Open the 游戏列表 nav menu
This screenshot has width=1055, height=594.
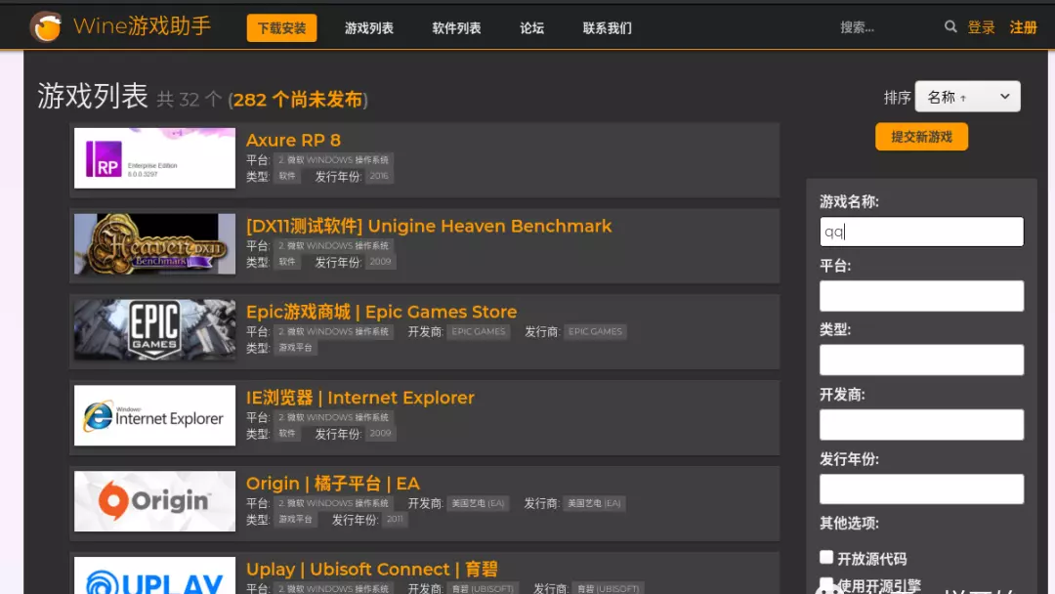tap(369, 28)
